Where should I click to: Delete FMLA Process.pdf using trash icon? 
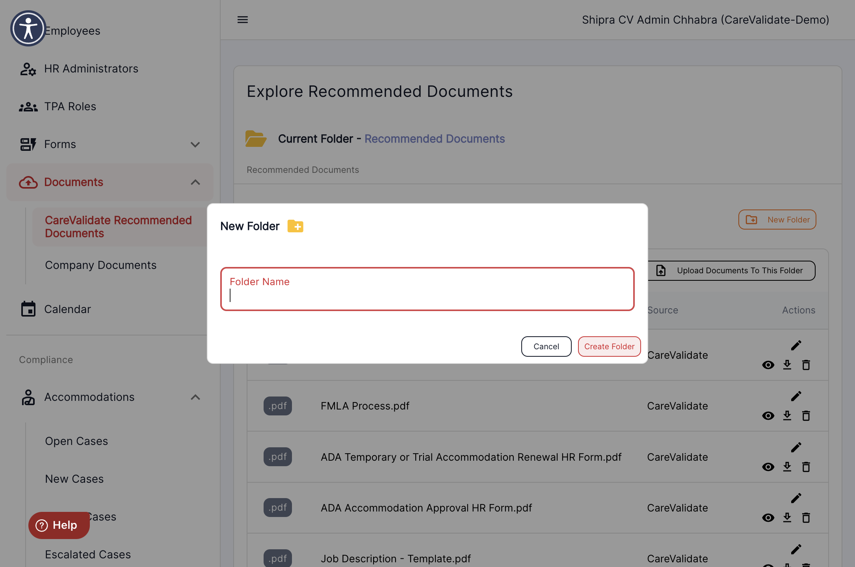806,416
